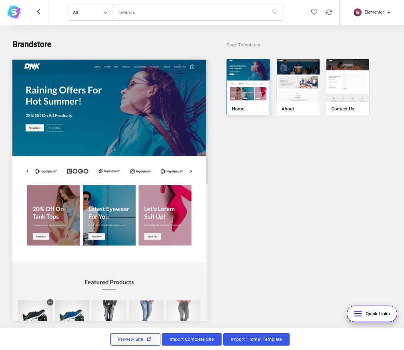Click the LOGO brand in the carousel
Viewport: 404px width, 350px height.
78,171
